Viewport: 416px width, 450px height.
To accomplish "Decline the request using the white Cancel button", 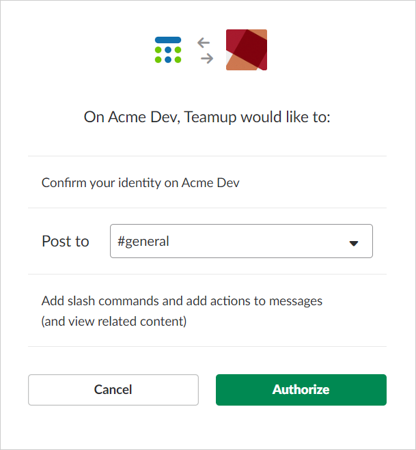I will (113, 390).
